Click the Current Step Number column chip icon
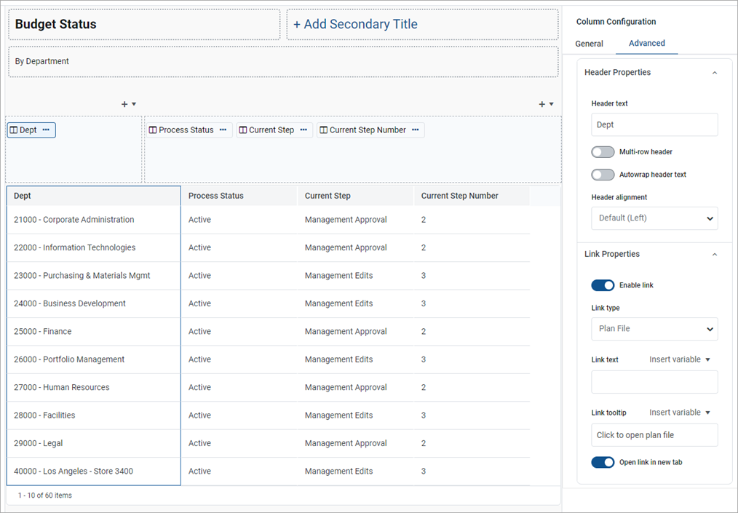738x513 pixels. [323, 130]
